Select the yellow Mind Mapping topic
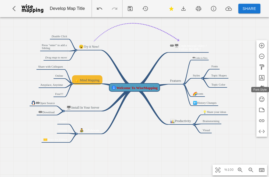The image size is (269, 177). tap(87, 80)
